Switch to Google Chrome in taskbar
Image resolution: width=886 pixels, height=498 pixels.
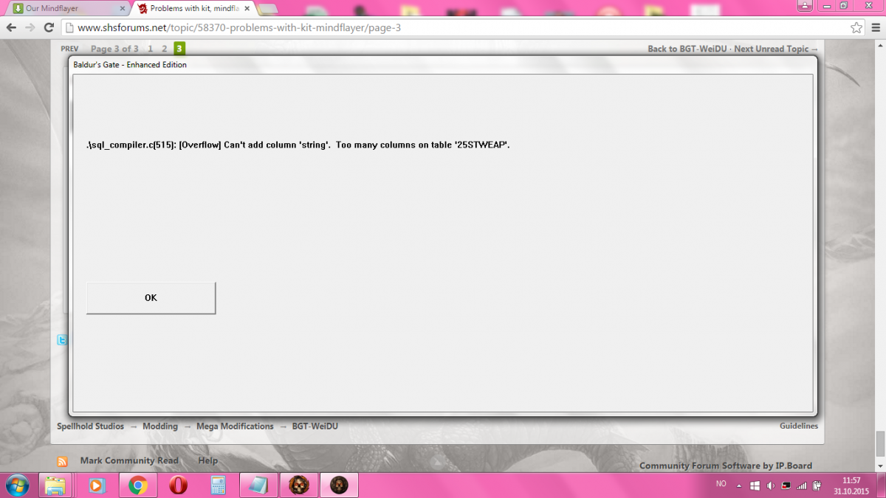coord(137,485)
